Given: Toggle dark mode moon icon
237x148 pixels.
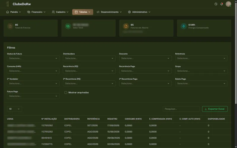Looking at the screenshot, I should [x=216, y=4].
